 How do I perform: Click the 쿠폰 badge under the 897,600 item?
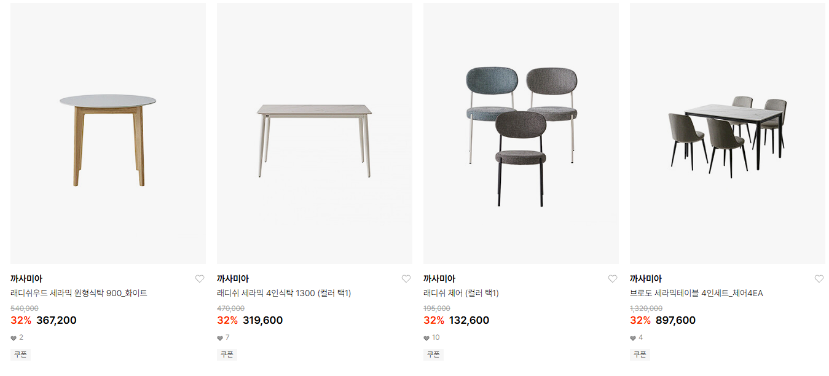point(640,354)
